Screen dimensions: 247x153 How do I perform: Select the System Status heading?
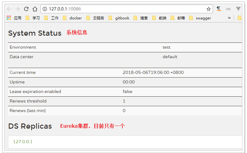coord(35,33)
